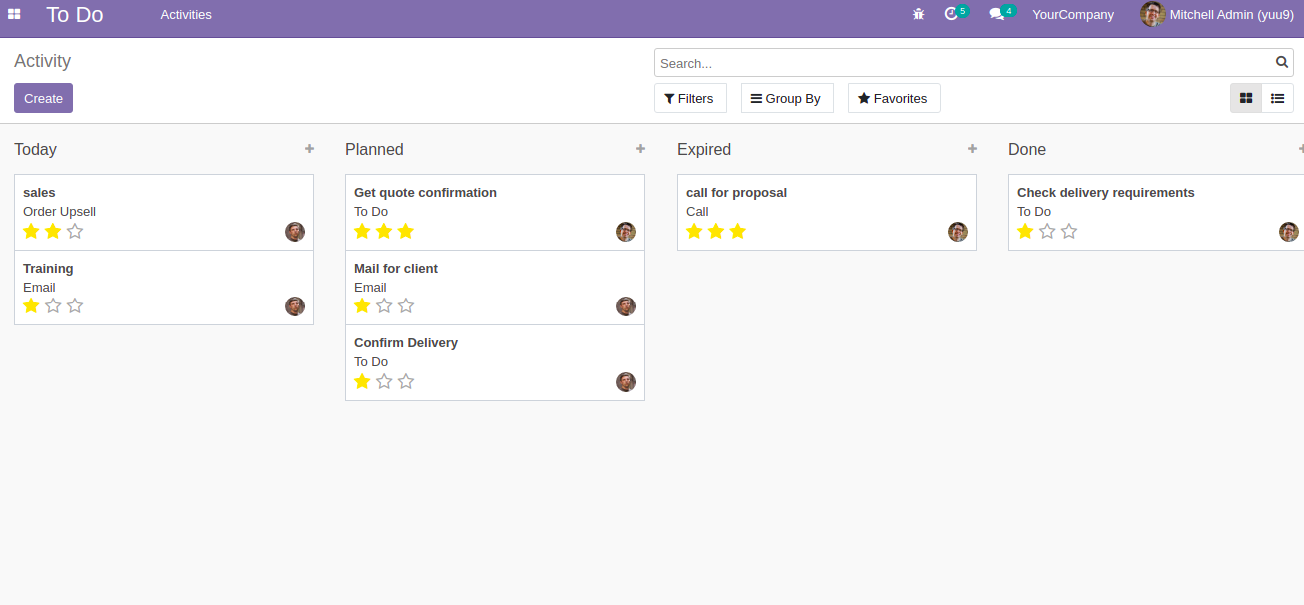This screenshot has width=1304, height=605.
Task: Add a card to the Today column
Action: tap(309, 149)
